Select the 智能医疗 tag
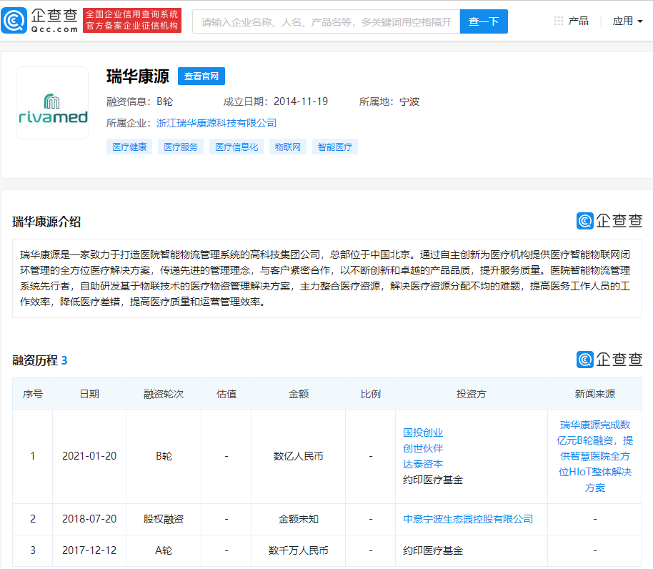 pyautogui.click(x=335, y=147)
